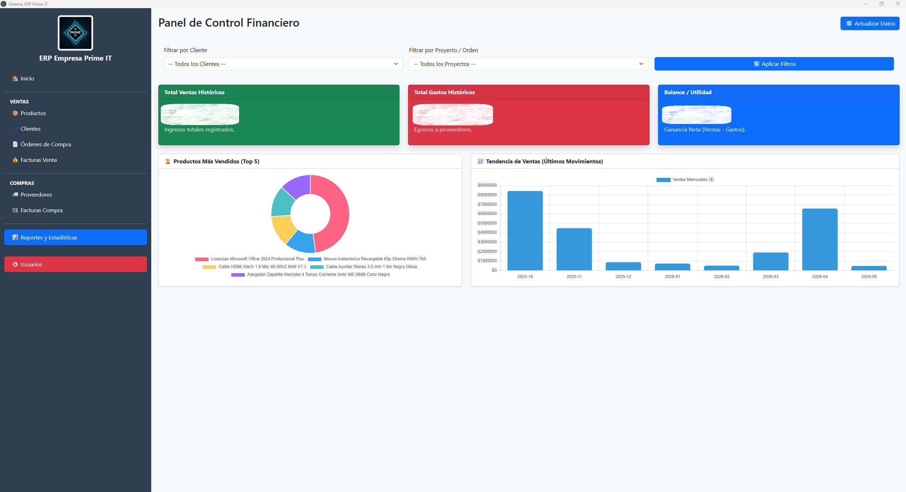
Task: Click the purple Alargador Zapatilla color swatch
Action: click(x=238, y=275)
